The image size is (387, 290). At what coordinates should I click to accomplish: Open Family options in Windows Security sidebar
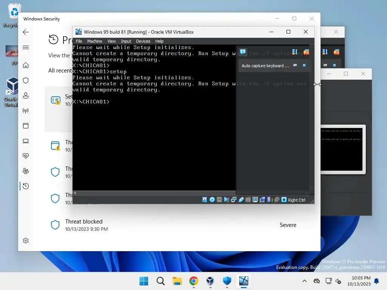tap(26, 171)
